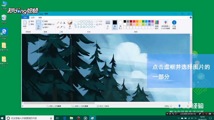Select the Magnifier tool

click(x=64, y=27)
